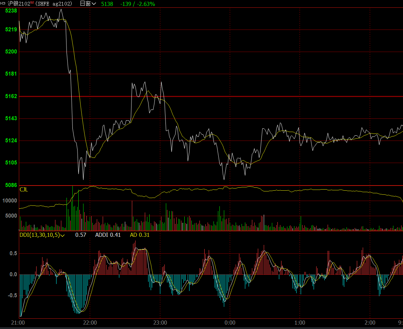Open the 日窗 period dropdown

point(88,4)
